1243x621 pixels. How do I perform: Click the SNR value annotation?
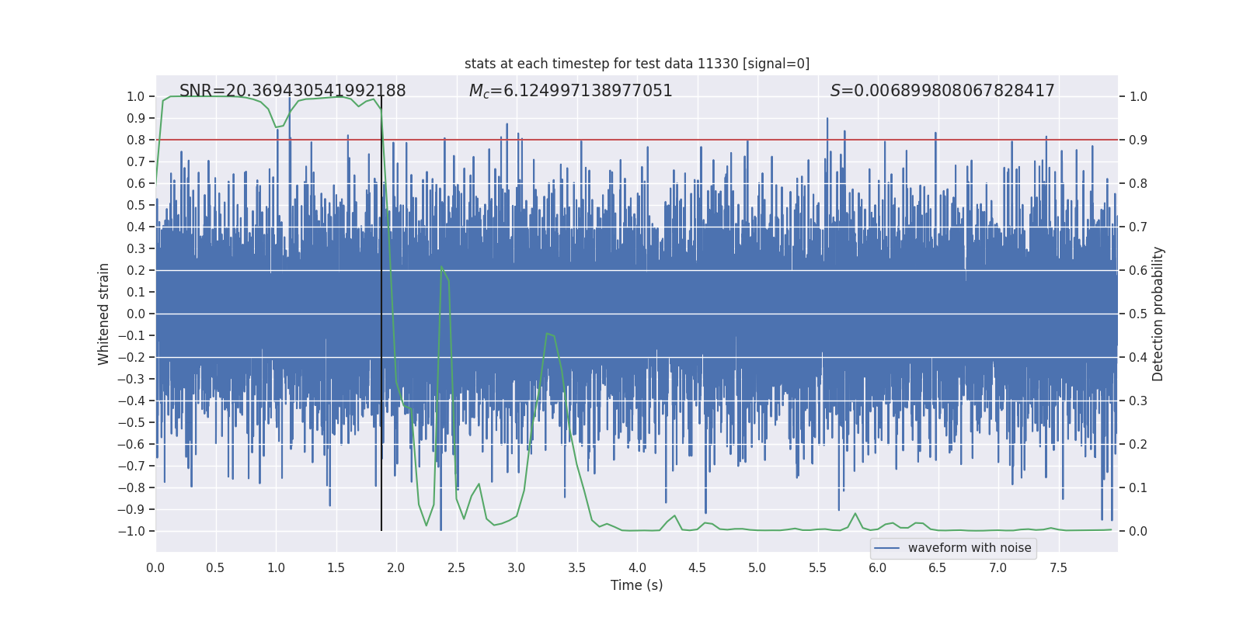tap(293, 91)
